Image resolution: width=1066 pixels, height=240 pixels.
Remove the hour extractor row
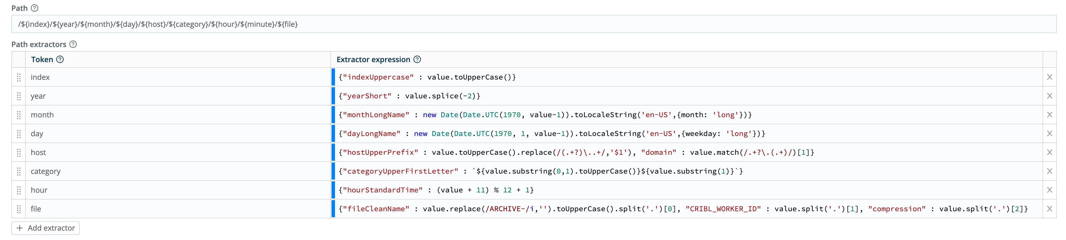tap(1049, 190)
